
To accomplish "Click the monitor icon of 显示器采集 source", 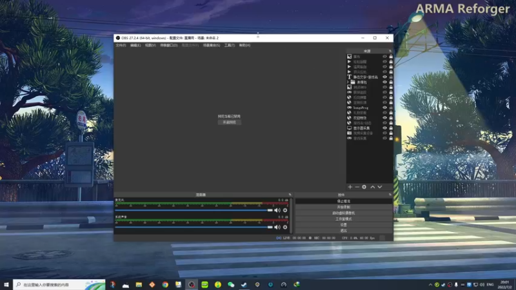I will click(x=349, y=128).
